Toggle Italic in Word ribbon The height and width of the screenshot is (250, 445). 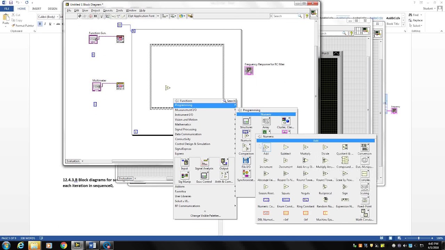[x=45, y=24]
